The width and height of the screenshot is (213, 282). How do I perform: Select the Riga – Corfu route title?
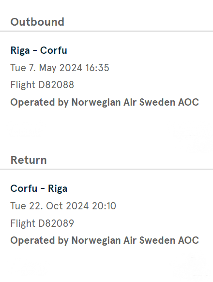[x=39, y=50]
